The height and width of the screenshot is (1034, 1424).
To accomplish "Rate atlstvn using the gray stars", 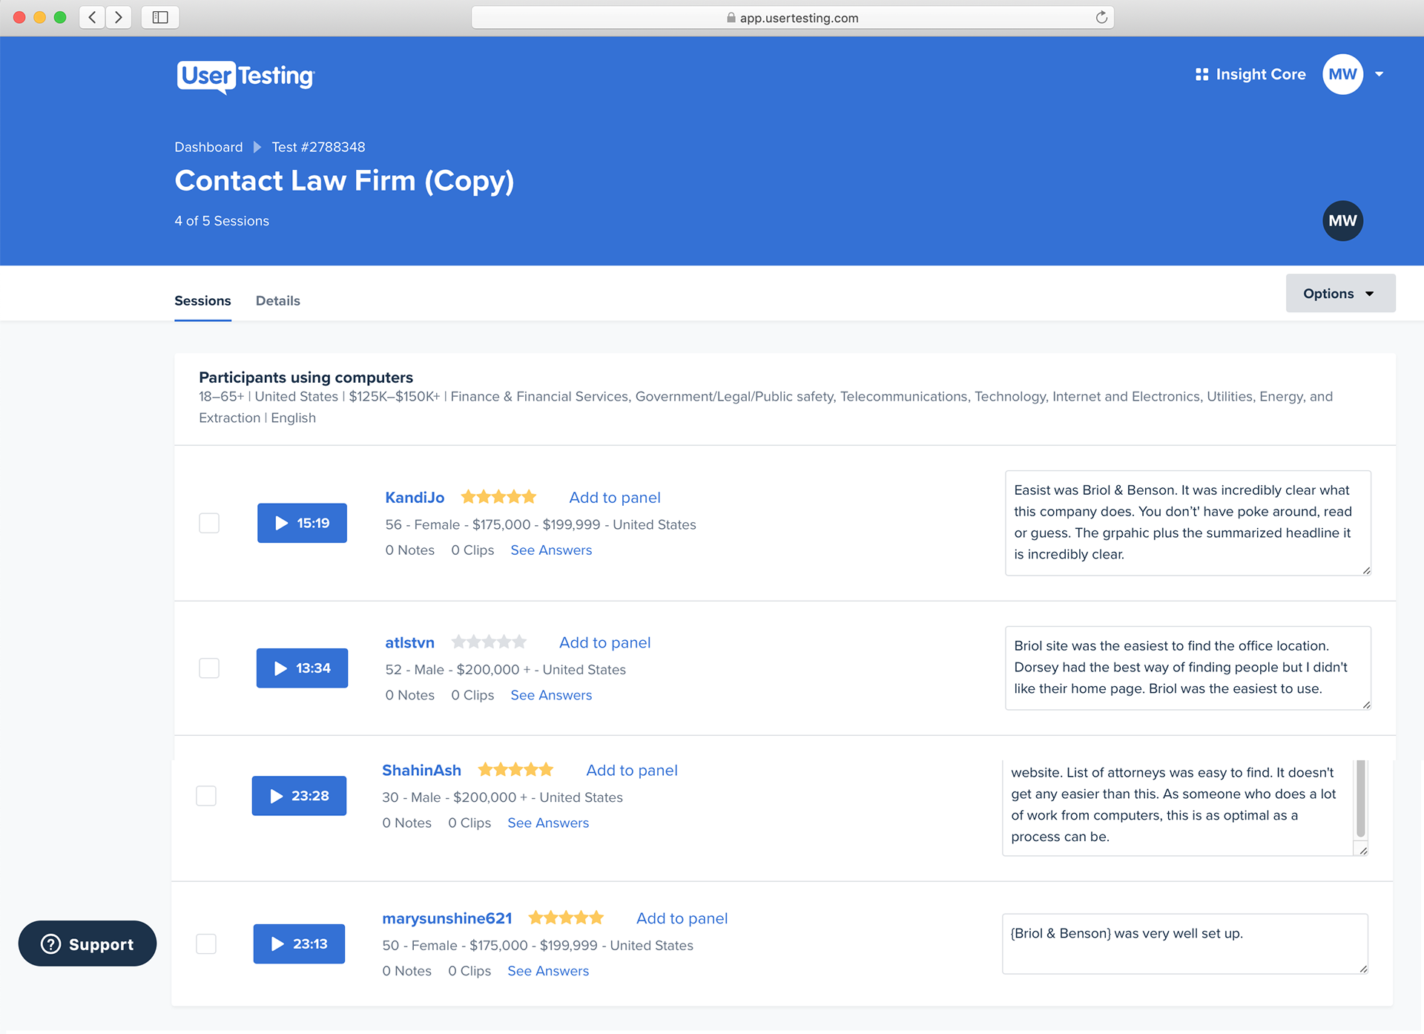I will 489,642.
